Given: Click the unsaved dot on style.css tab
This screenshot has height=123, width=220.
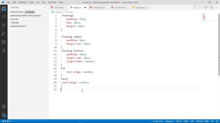Looking at the screenshot, I should coord(85,8).
